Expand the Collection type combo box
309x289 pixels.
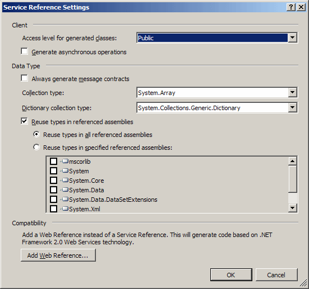pos(292,93)
